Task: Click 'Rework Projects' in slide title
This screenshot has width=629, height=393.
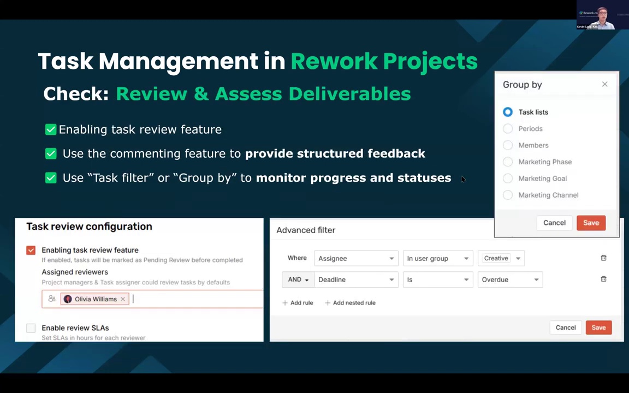Action: [x=384, y=61]
